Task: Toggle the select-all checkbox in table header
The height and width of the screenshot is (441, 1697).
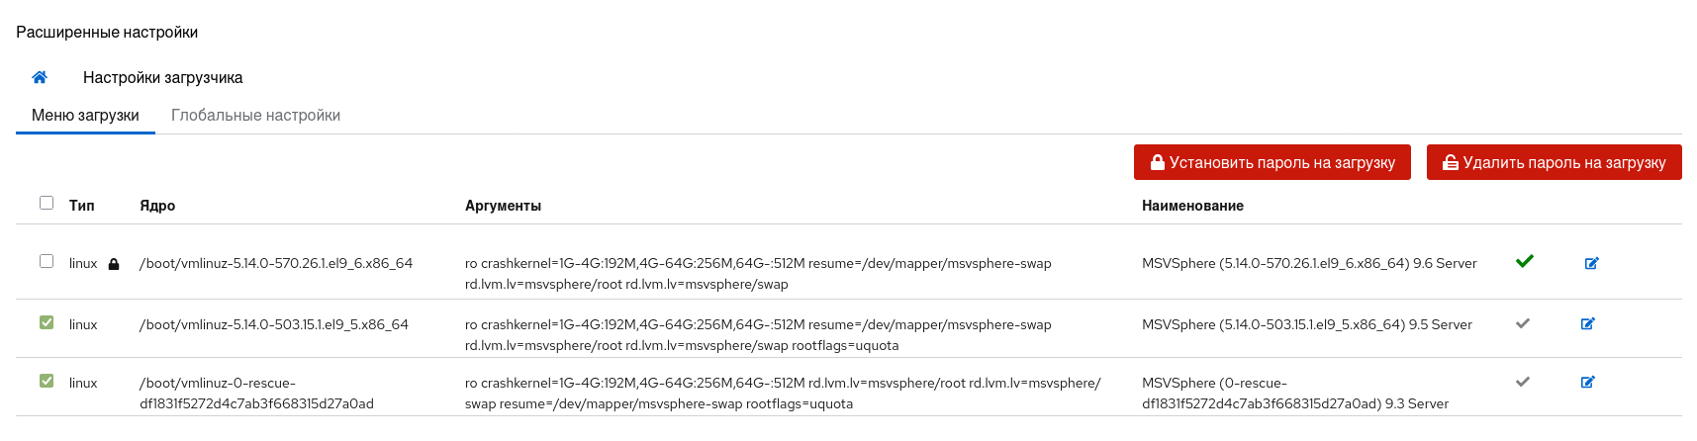Action: click(x=47, y=203)
